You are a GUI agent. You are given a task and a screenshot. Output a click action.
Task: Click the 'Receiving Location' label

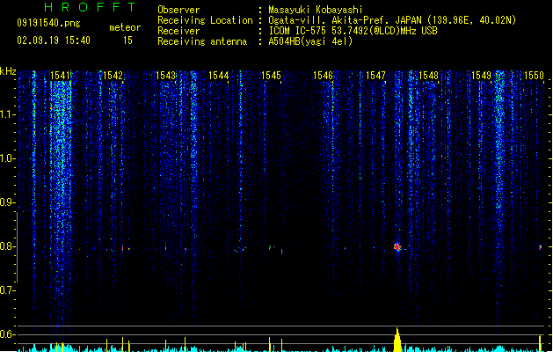click(x=205, y=20)
